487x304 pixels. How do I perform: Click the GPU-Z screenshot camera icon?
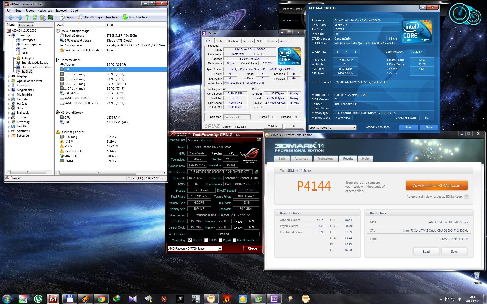[258, 140]
